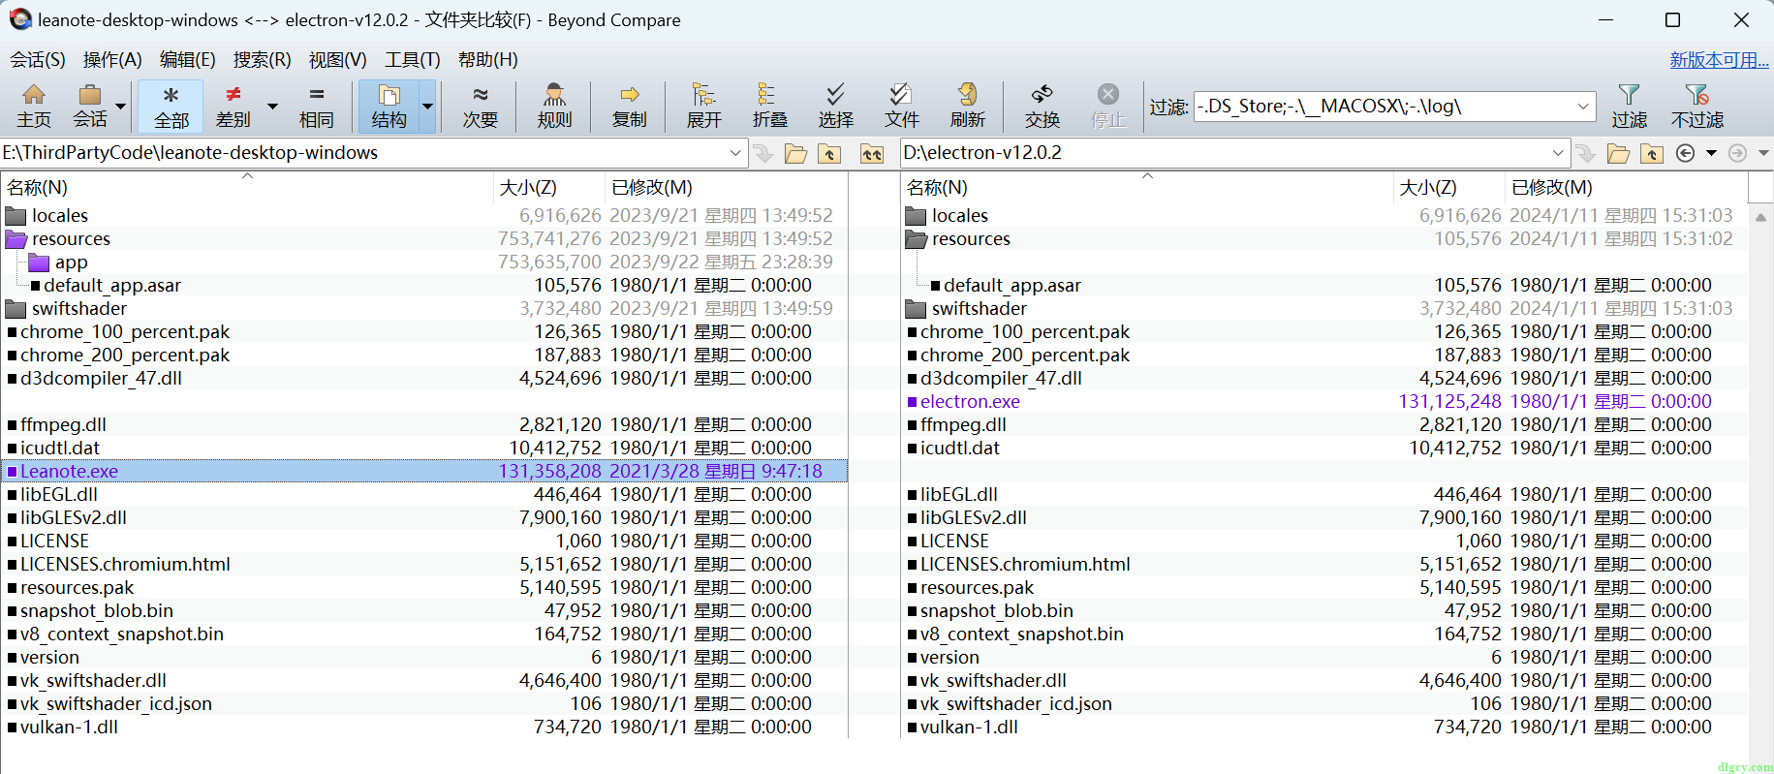Screen dimensions: 1774x774
Task: Navigate back in right pane history
Action: click(1686, 153)
